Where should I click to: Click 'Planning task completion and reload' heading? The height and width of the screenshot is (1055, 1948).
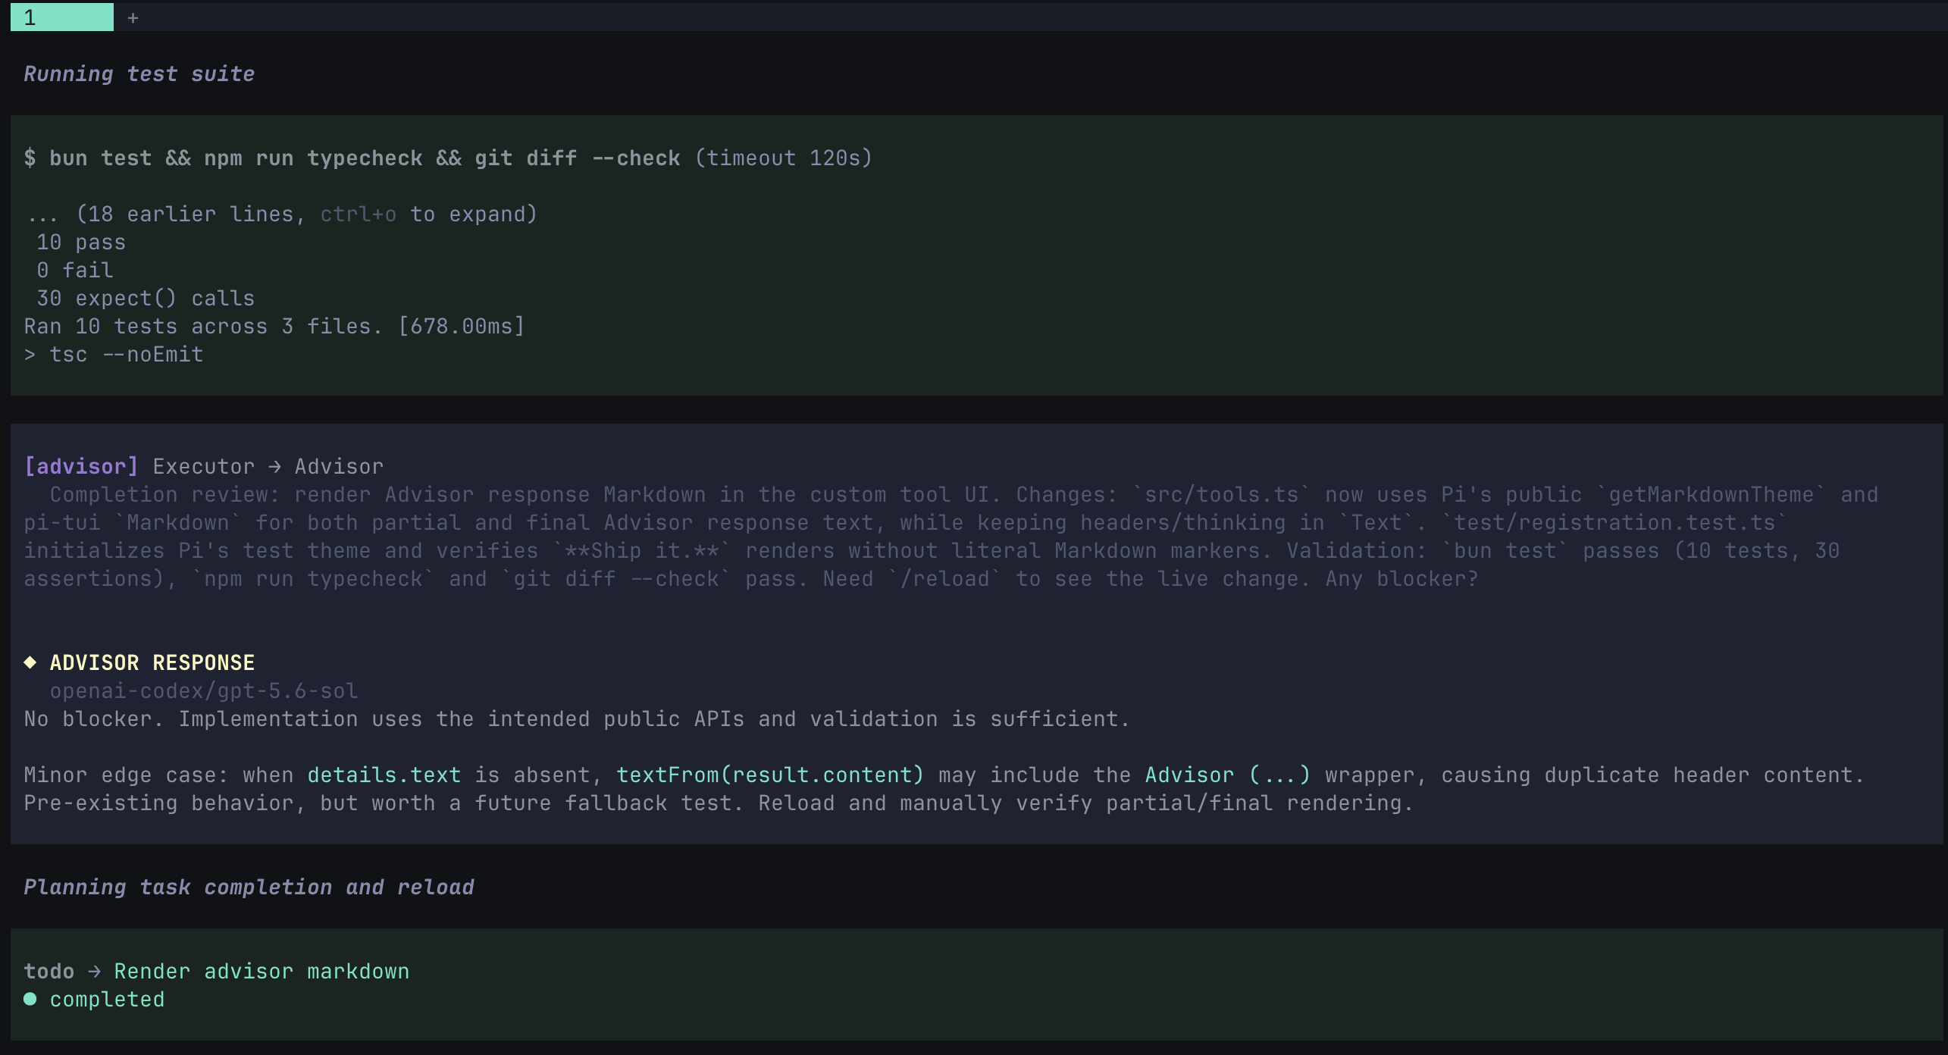coord(249,887)
